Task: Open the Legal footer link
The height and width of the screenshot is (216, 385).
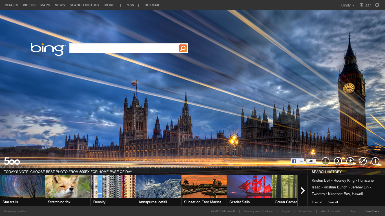Action: [x=286, y=211]
